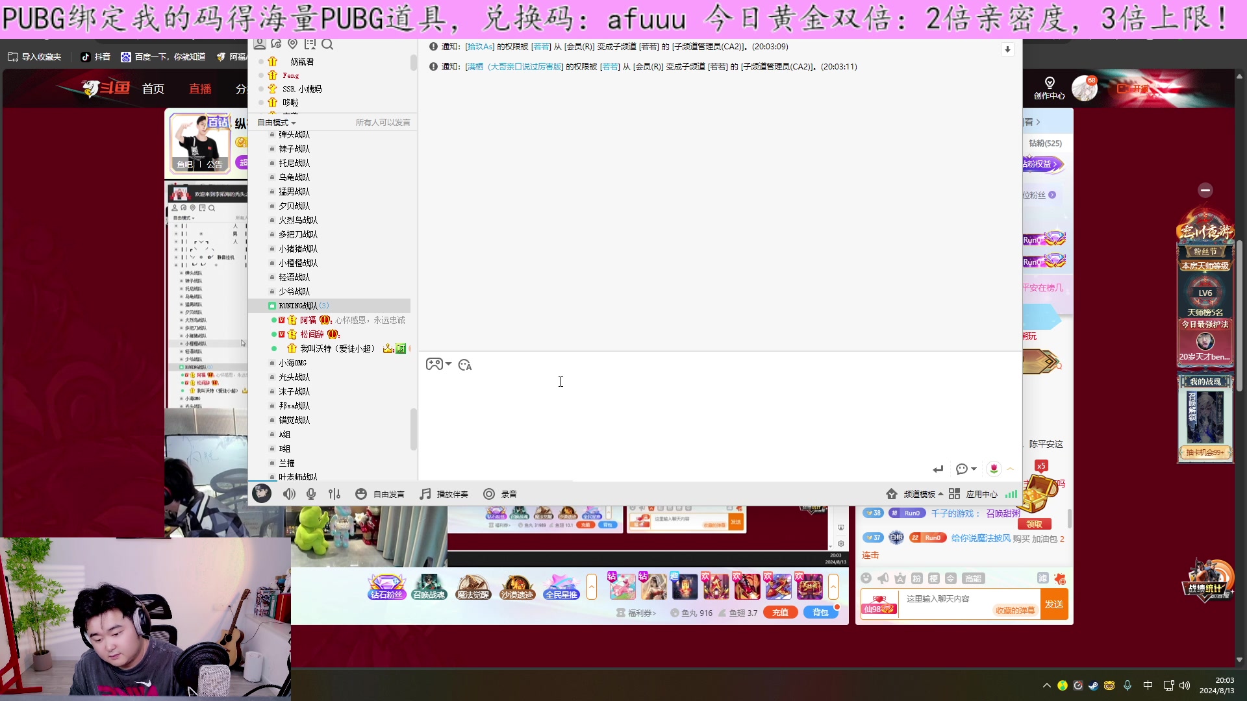The image size is (1247, 701).
Task: Click the 召唤战魂 gift icon
Action: click(429, 586)
